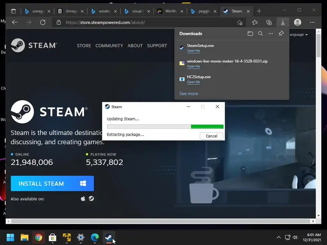
Task: Open the browser tab actions menu icon
Action: 13,11
